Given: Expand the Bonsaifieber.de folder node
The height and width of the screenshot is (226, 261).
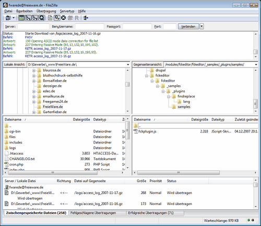Looking at the screenshot, I should (34, 81).
